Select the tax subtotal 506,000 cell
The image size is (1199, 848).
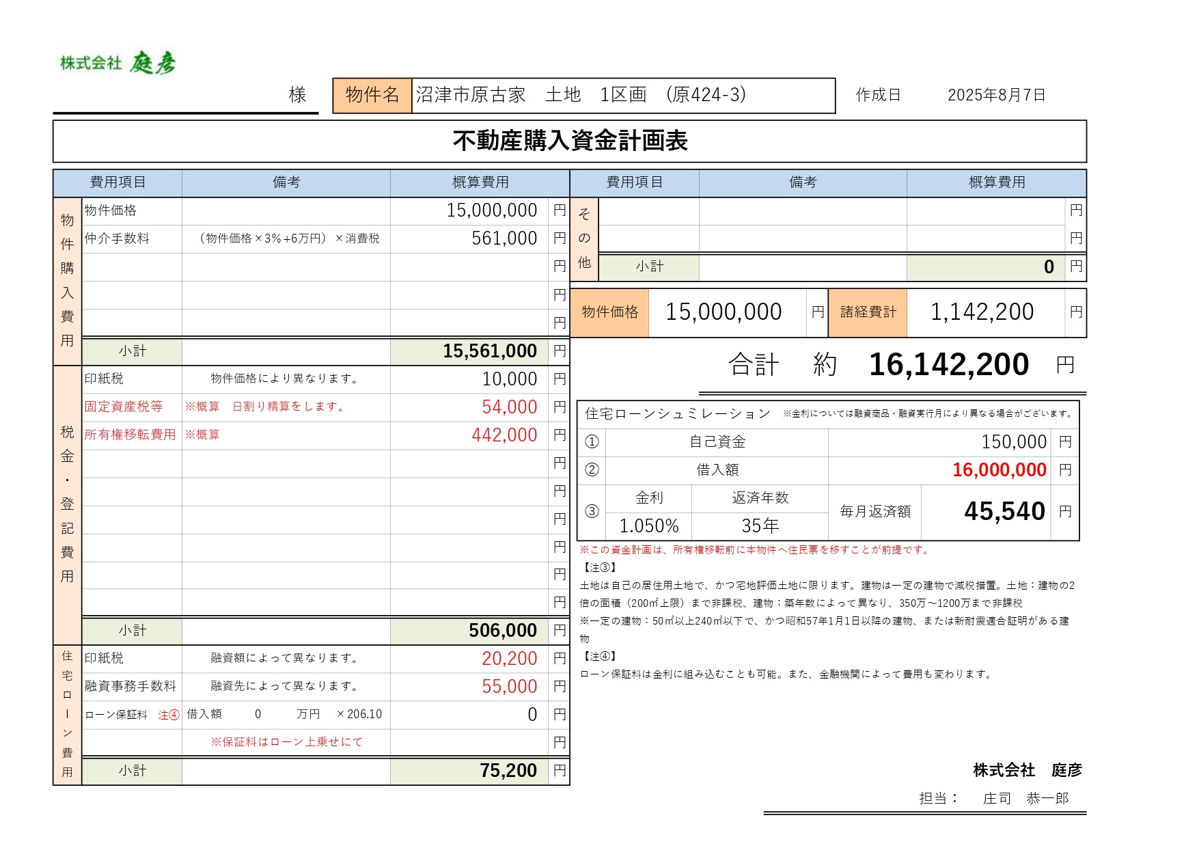(502, 631)
